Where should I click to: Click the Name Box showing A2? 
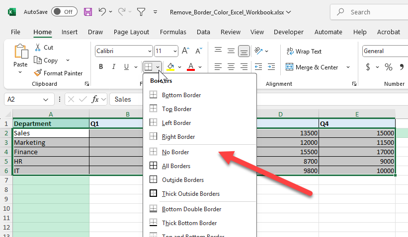pos(28,99)
